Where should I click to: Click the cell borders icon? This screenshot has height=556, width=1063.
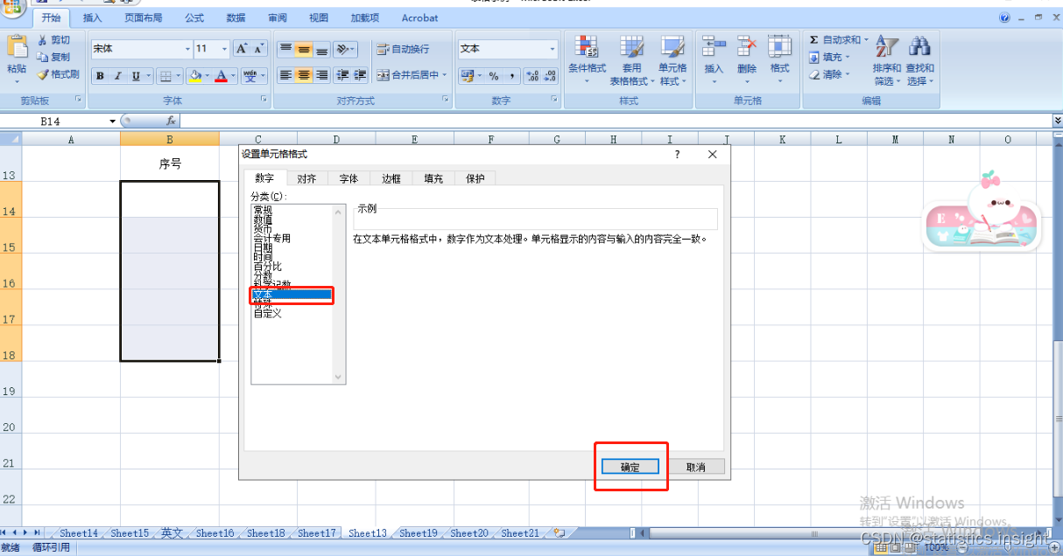167,76
